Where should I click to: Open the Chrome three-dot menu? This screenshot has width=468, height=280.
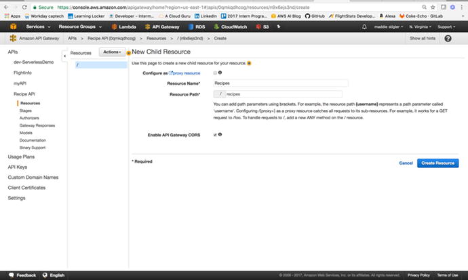tap(461, 7)
